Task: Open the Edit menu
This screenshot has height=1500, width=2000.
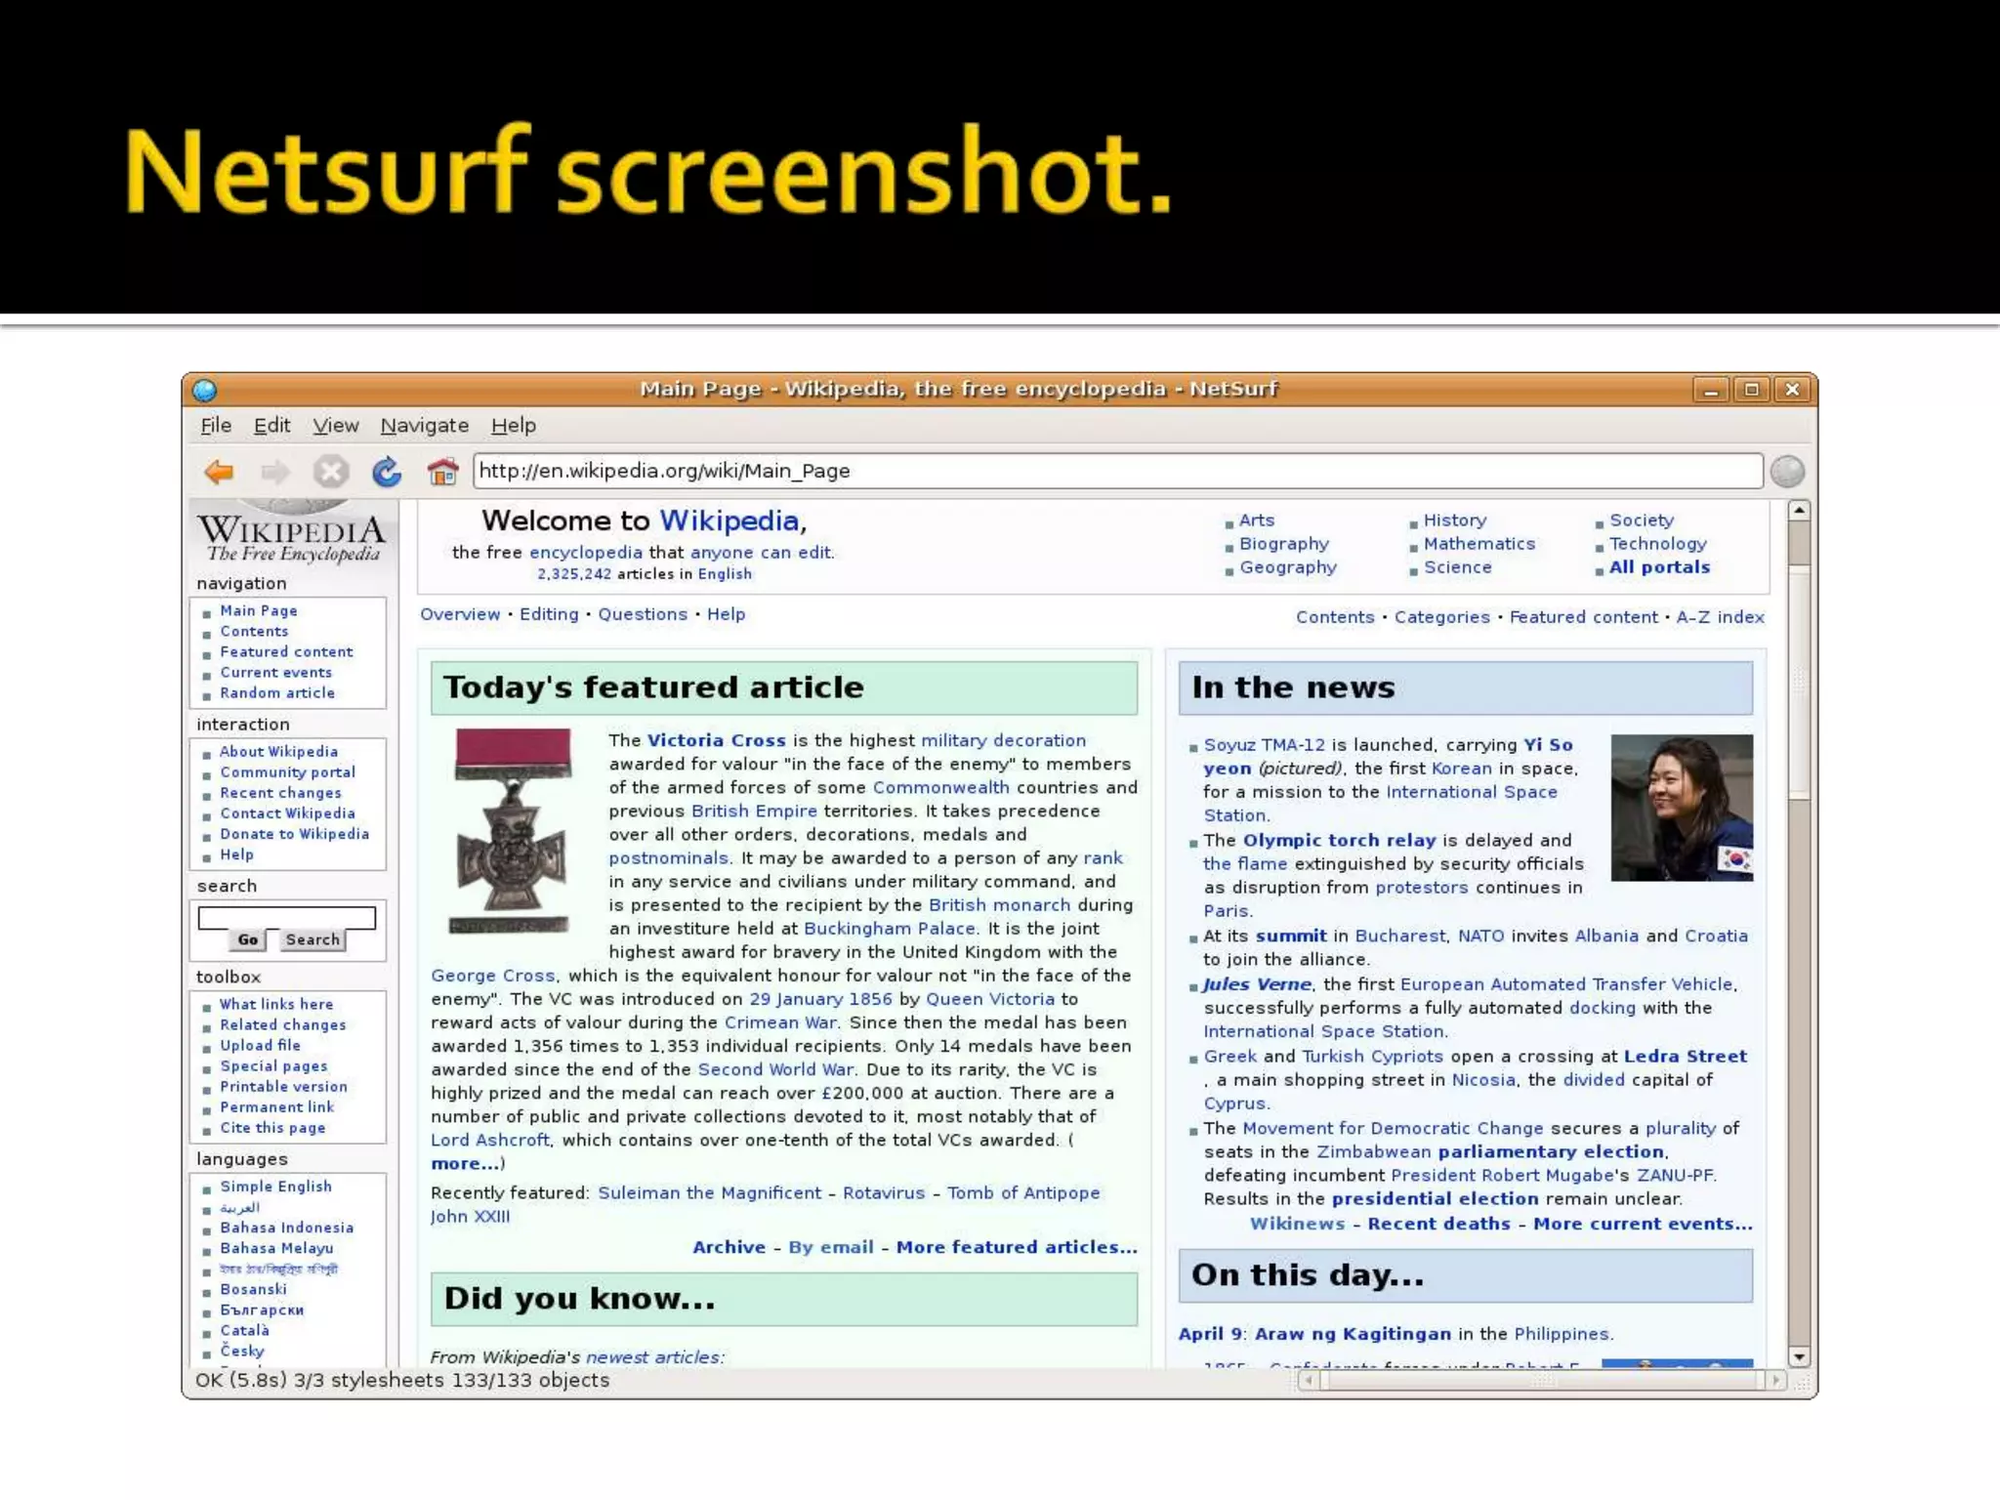Action: (x=271, y=426)
